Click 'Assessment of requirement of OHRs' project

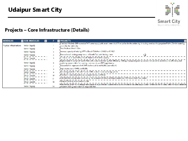tap(88, 66)
